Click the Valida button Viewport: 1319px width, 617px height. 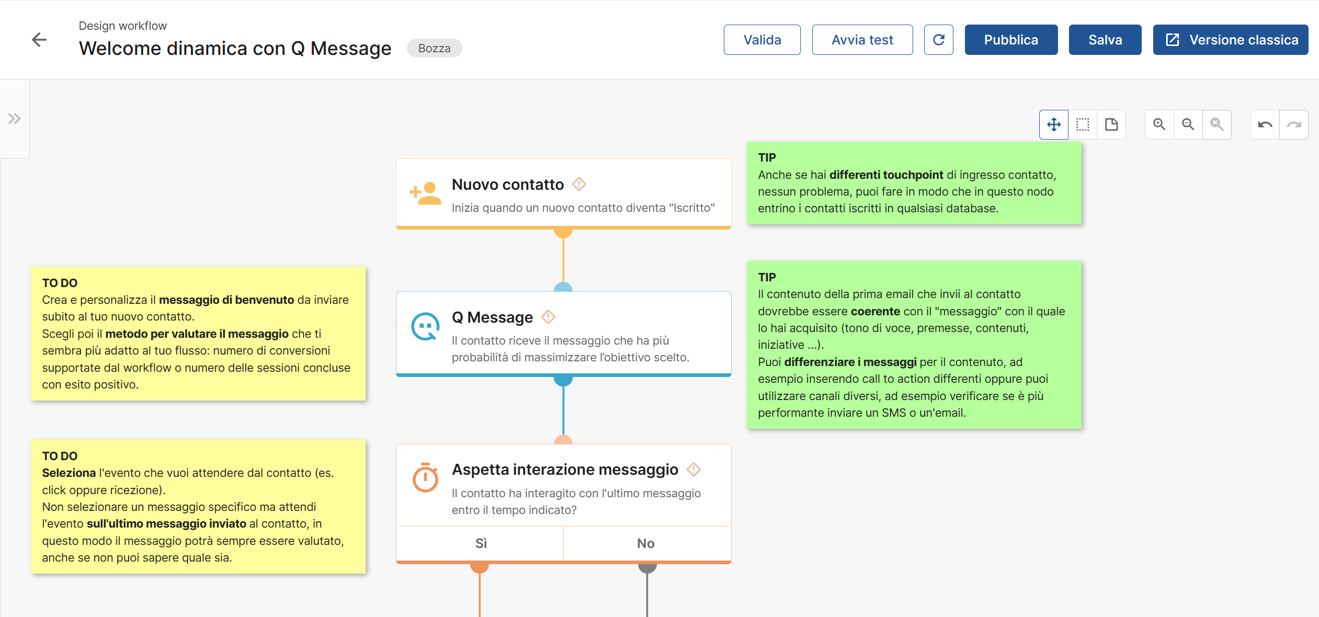tap(762, 40)
